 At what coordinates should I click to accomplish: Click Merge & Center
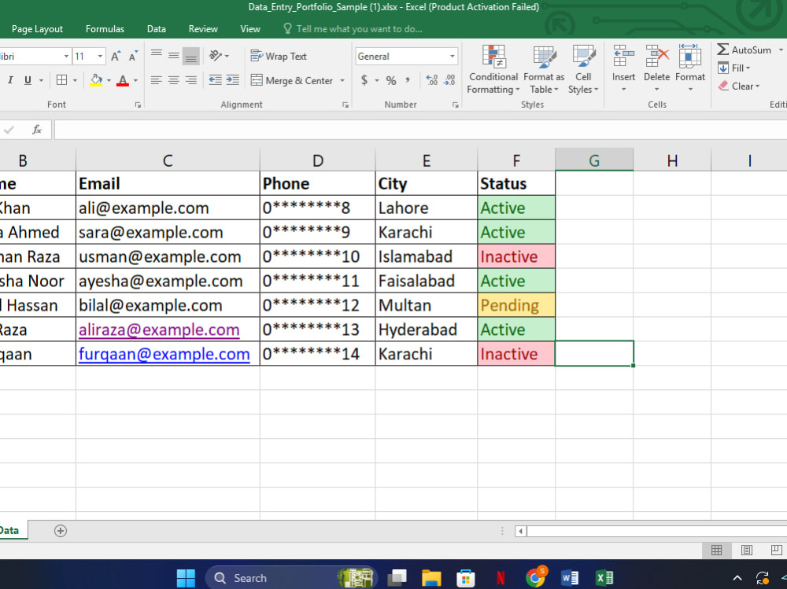(x=292, y=80)
